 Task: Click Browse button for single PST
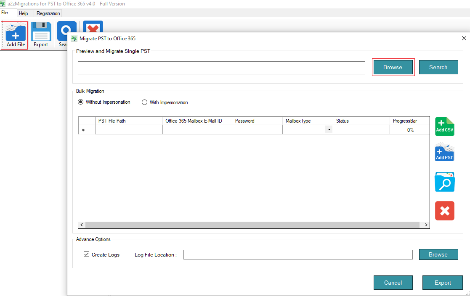[393, 67]
